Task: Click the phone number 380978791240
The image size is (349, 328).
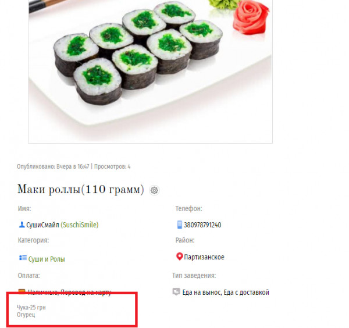Action: click(x=202, y=225)
